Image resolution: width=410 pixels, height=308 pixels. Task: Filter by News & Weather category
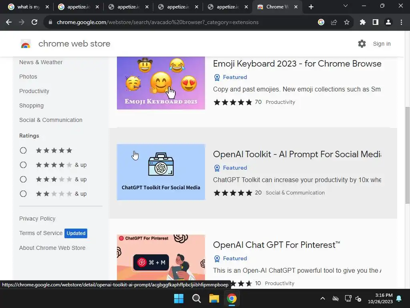(41, 62)
